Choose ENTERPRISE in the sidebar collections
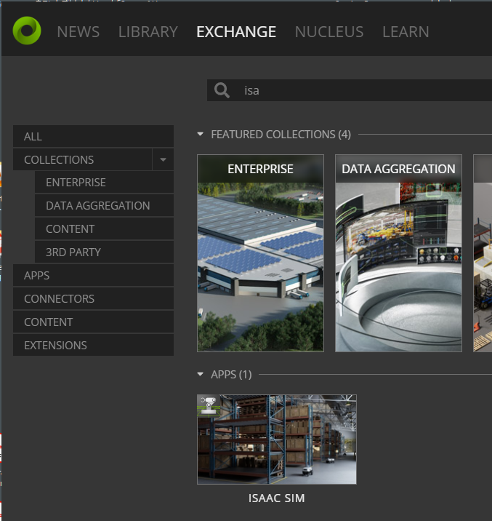492x521 pixels. click(x=104, y=183)
